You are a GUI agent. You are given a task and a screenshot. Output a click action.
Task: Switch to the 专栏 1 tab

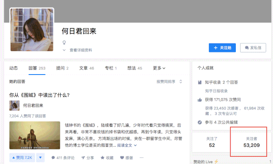(111, 68)
